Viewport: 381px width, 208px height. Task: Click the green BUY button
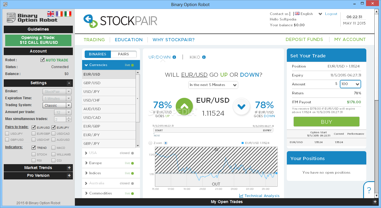tap(327, 122)
